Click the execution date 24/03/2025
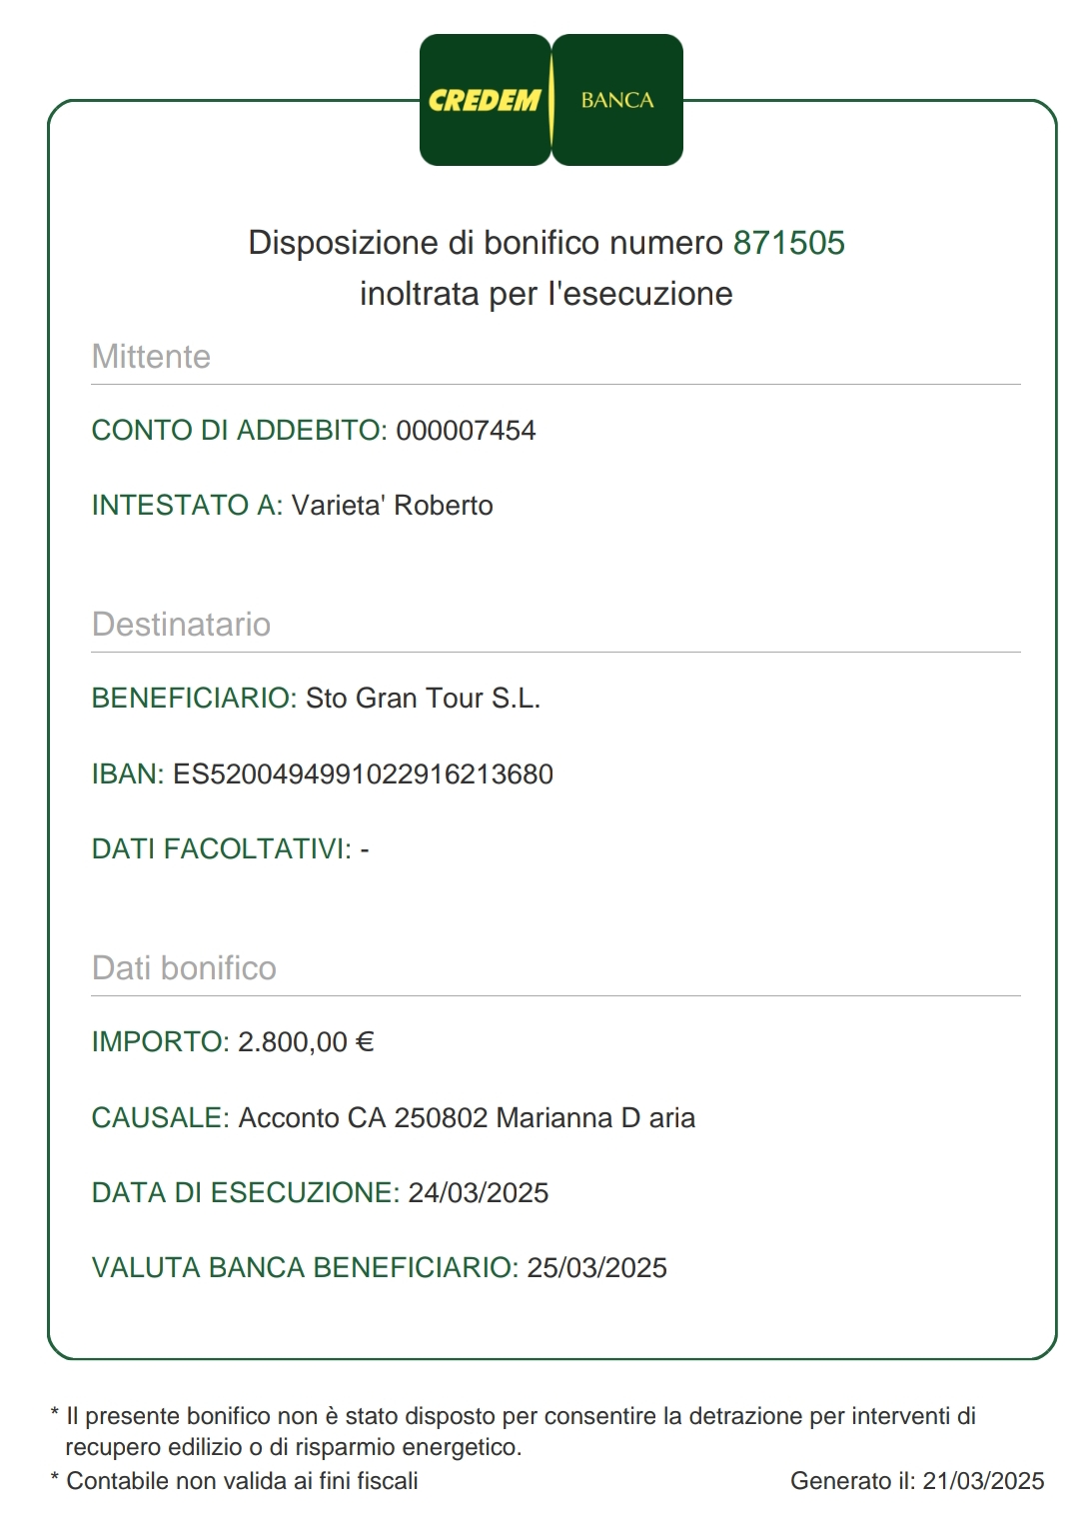 pyautogui.click(x=479, y=1193)
